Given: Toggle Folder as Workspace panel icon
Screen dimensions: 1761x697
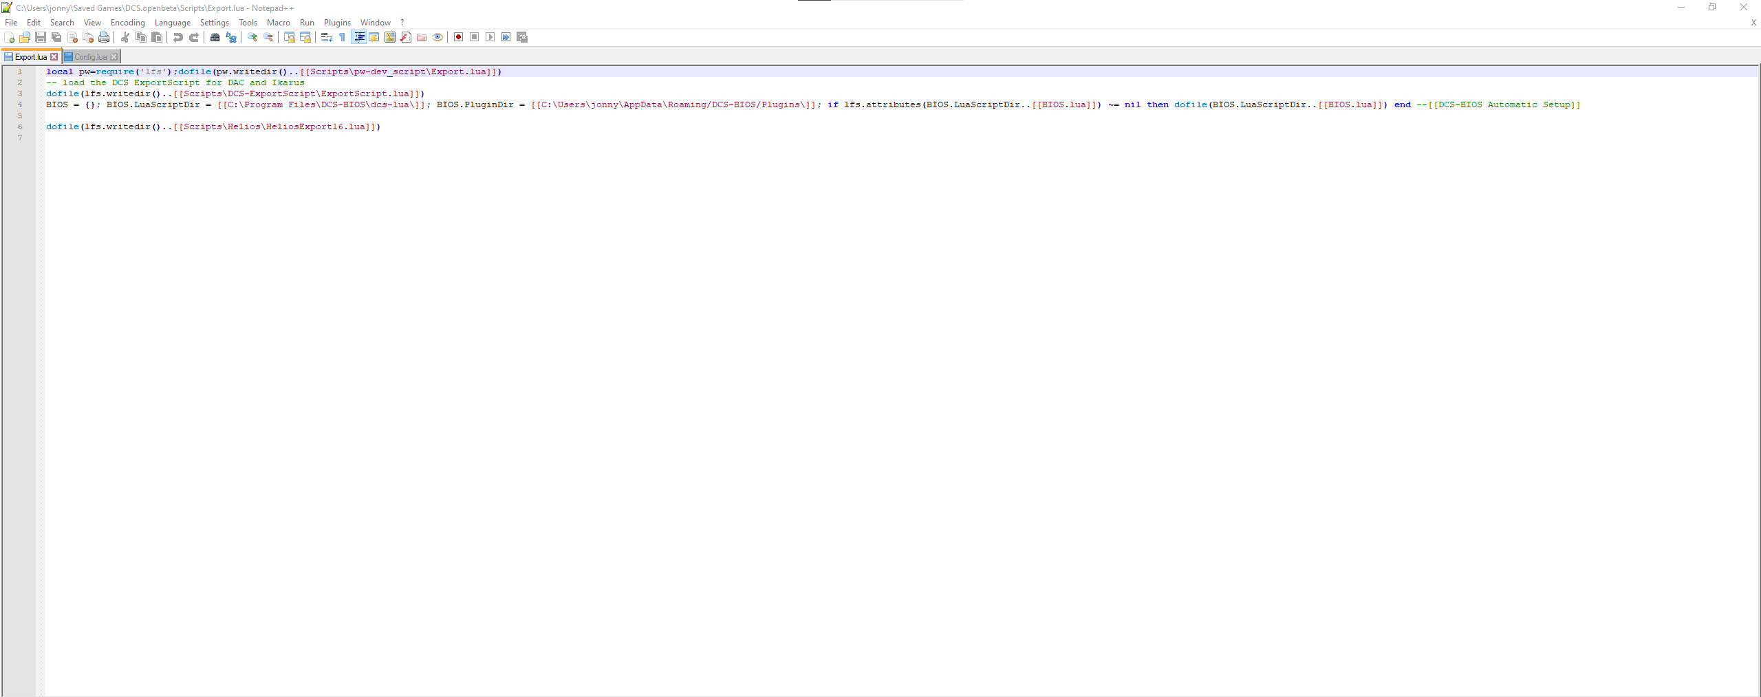Looking at the screenshot, I should click(x=422, y=37).
